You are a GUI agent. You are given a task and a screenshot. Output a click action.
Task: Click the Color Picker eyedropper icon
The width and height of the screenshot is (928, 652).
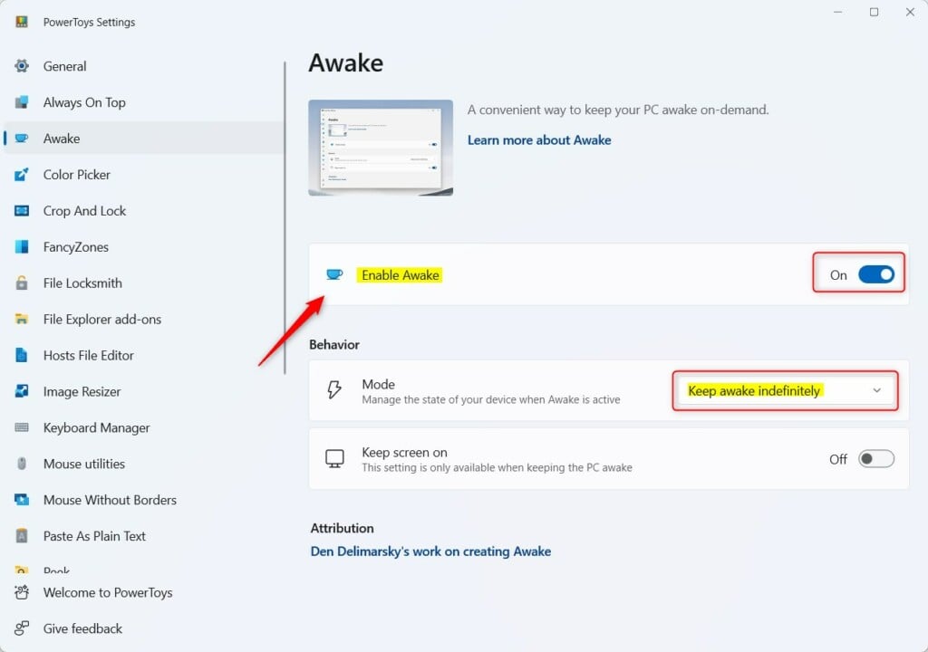point(22,174)
